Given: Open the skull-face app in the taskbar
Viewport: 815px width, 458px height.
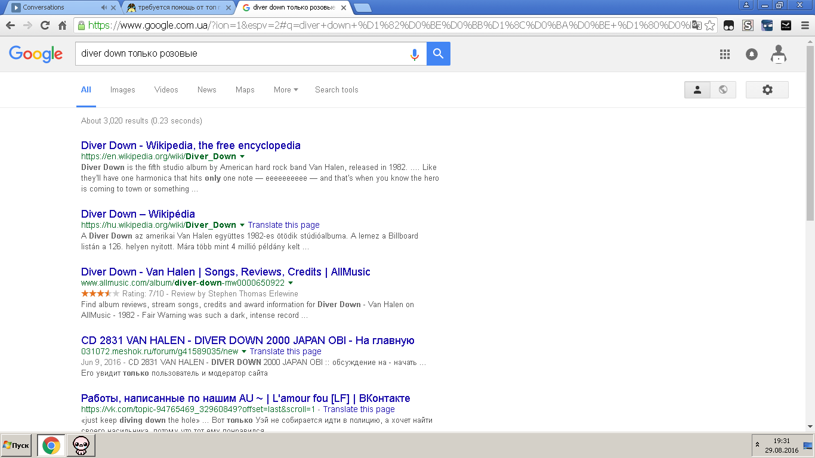Looking at the screenshot, I should [81, 445].
